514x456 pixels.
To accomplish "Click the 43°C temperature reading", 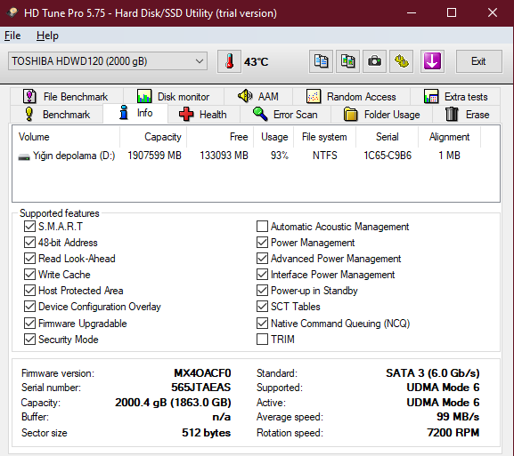I will 256,62.
